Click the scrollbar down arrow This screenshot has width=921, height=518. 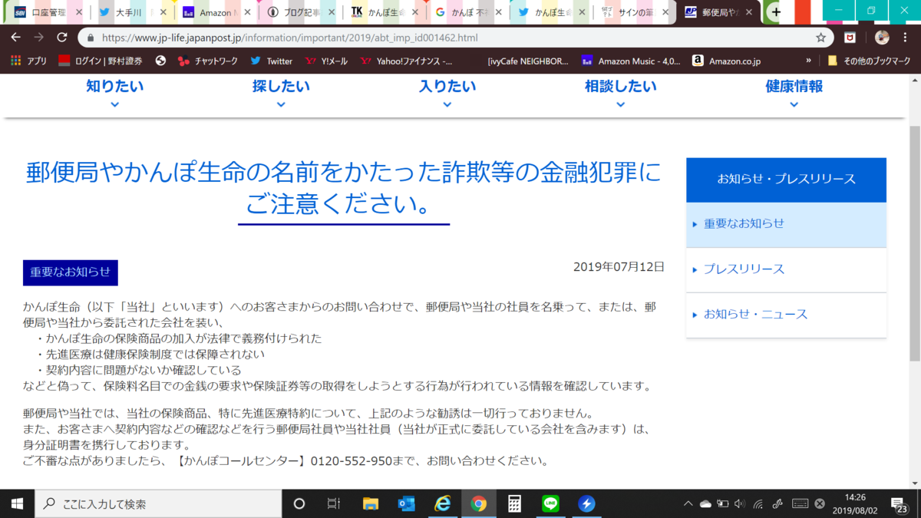coord(914,483)
